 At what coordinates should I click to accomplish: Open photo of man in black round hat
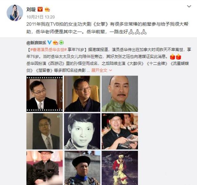click(82, 168)
